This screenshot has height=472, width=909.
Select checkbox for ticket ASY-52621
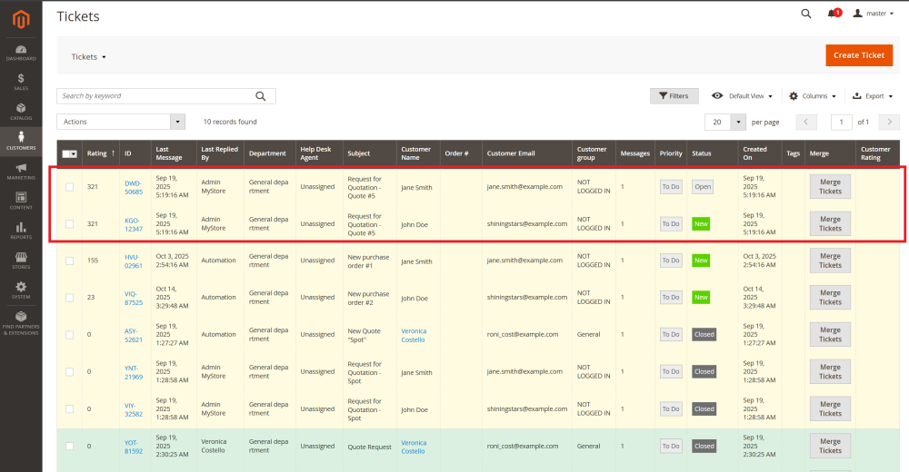click(x=70, y=335)
